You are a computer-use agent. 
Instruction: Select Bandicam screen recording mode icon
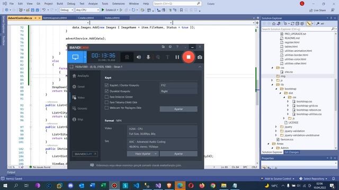[x=75, y=57]
